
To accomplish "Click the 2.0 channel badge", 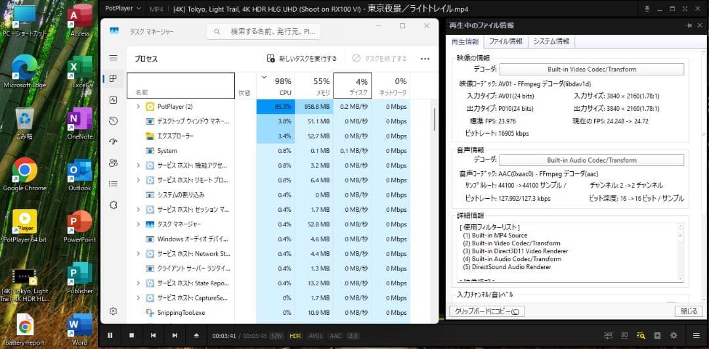I will coord(353,336).
